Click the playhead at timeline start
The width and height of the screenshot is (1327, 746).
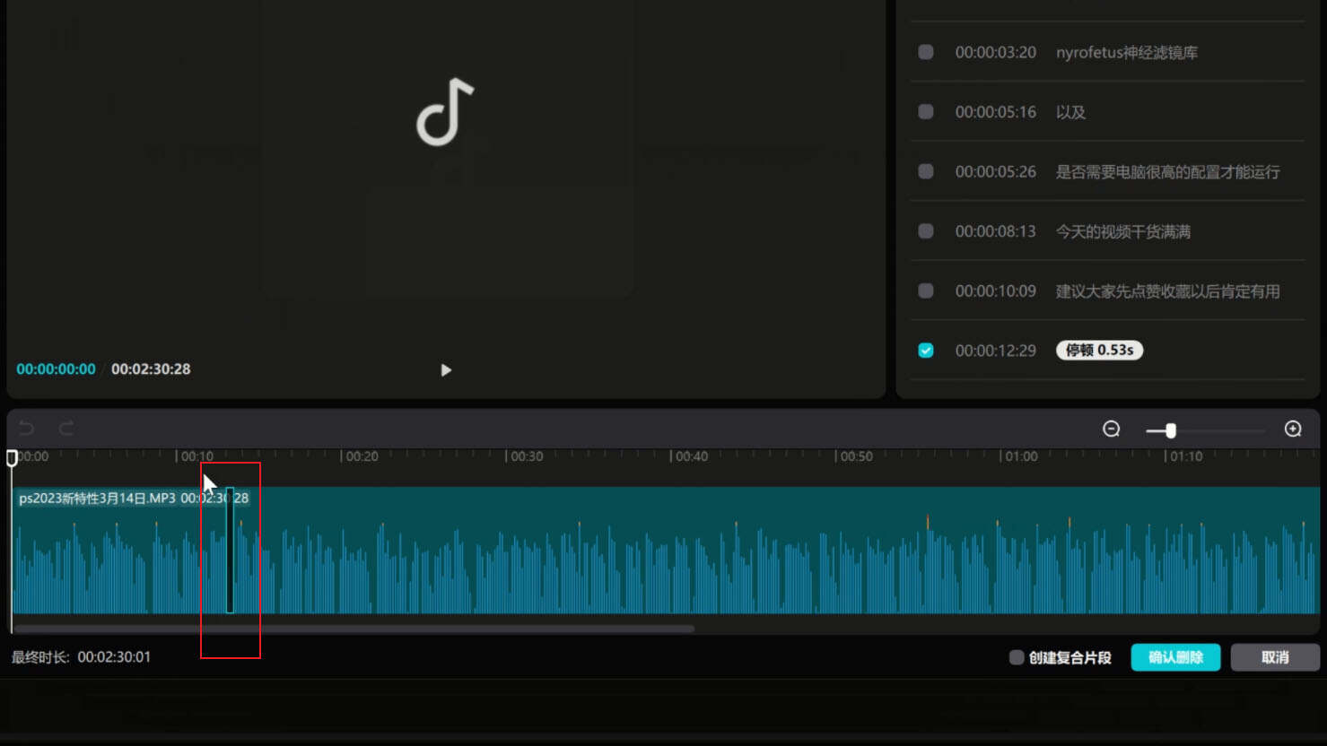[x=12, y=458]
